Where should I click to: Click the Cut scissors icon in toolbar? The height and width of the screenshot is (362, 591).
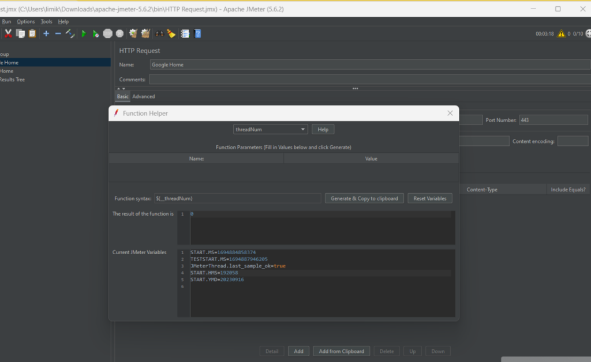coord(8,34)
